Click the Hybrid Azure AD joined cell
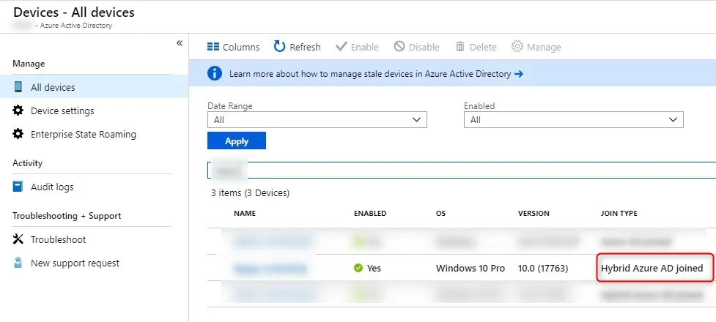Viewport: 716px width, 322px height. (x=652, y=268)
